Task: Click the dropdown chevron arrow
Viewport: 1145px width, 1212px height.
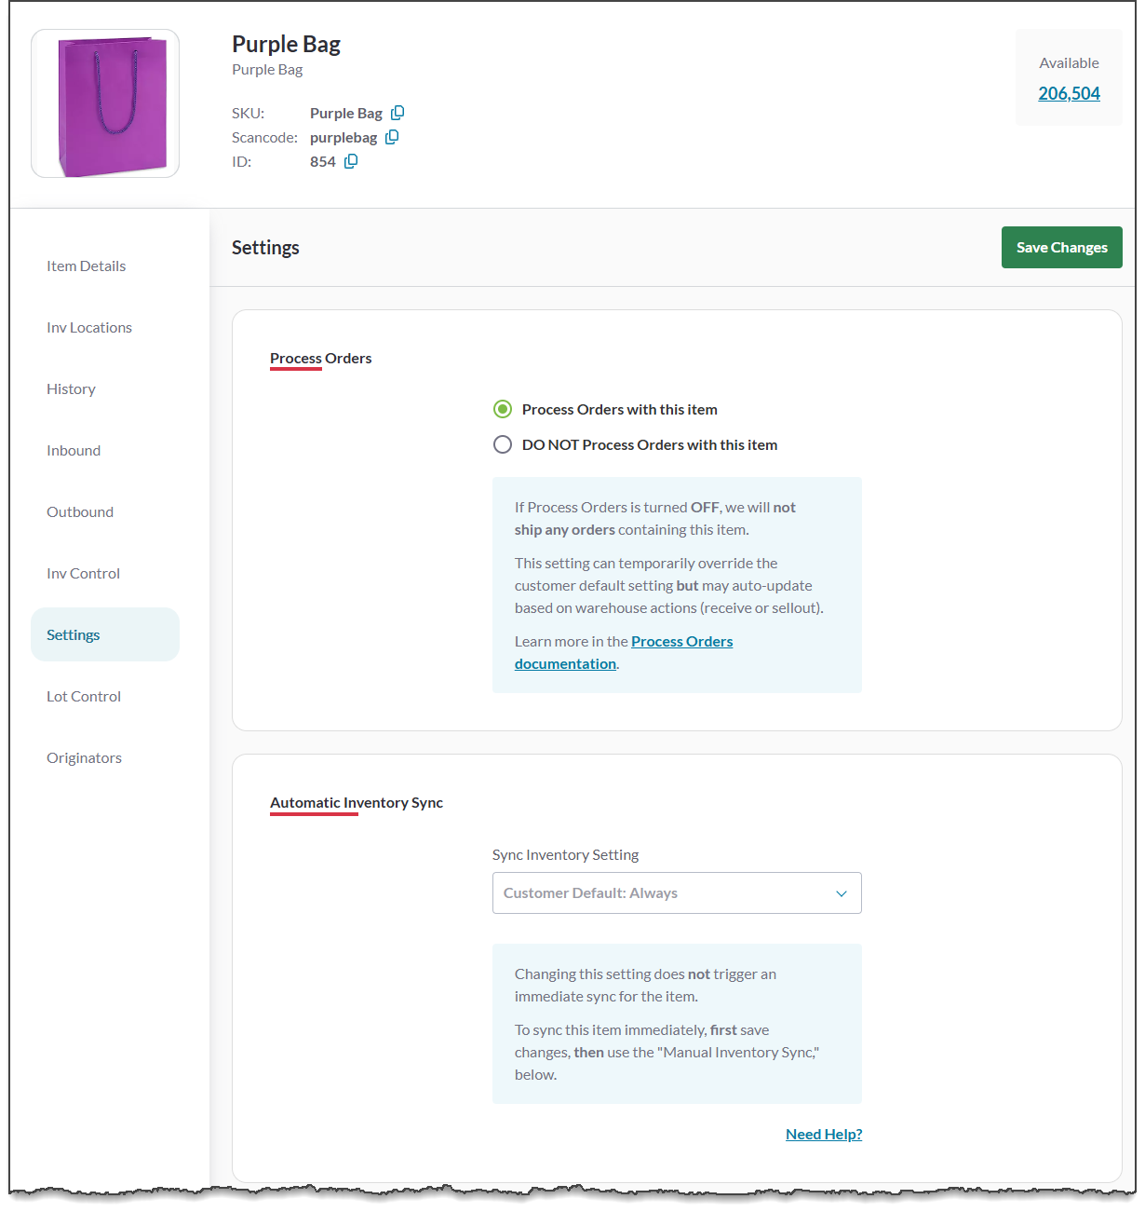Action: pos(841,893)
